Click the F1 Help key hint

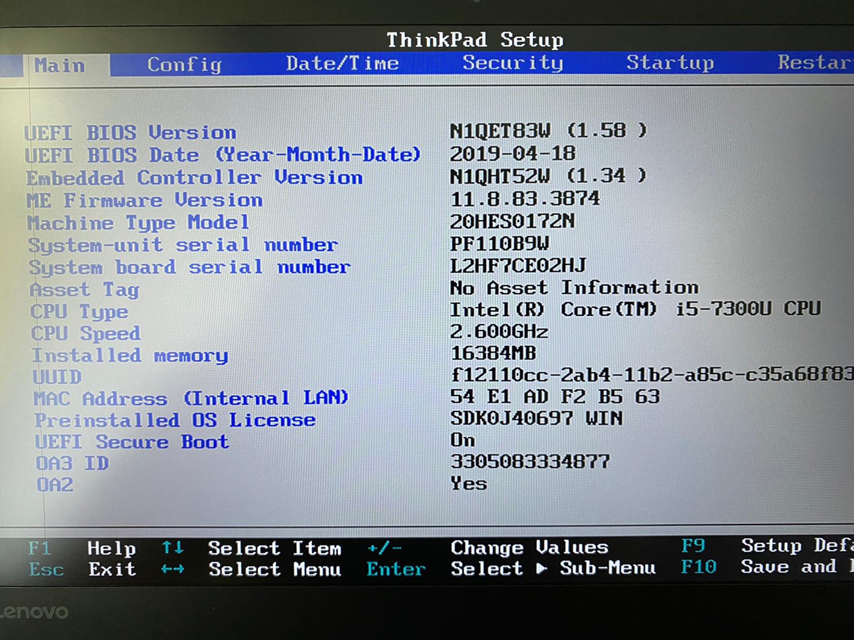pos(82,548)
